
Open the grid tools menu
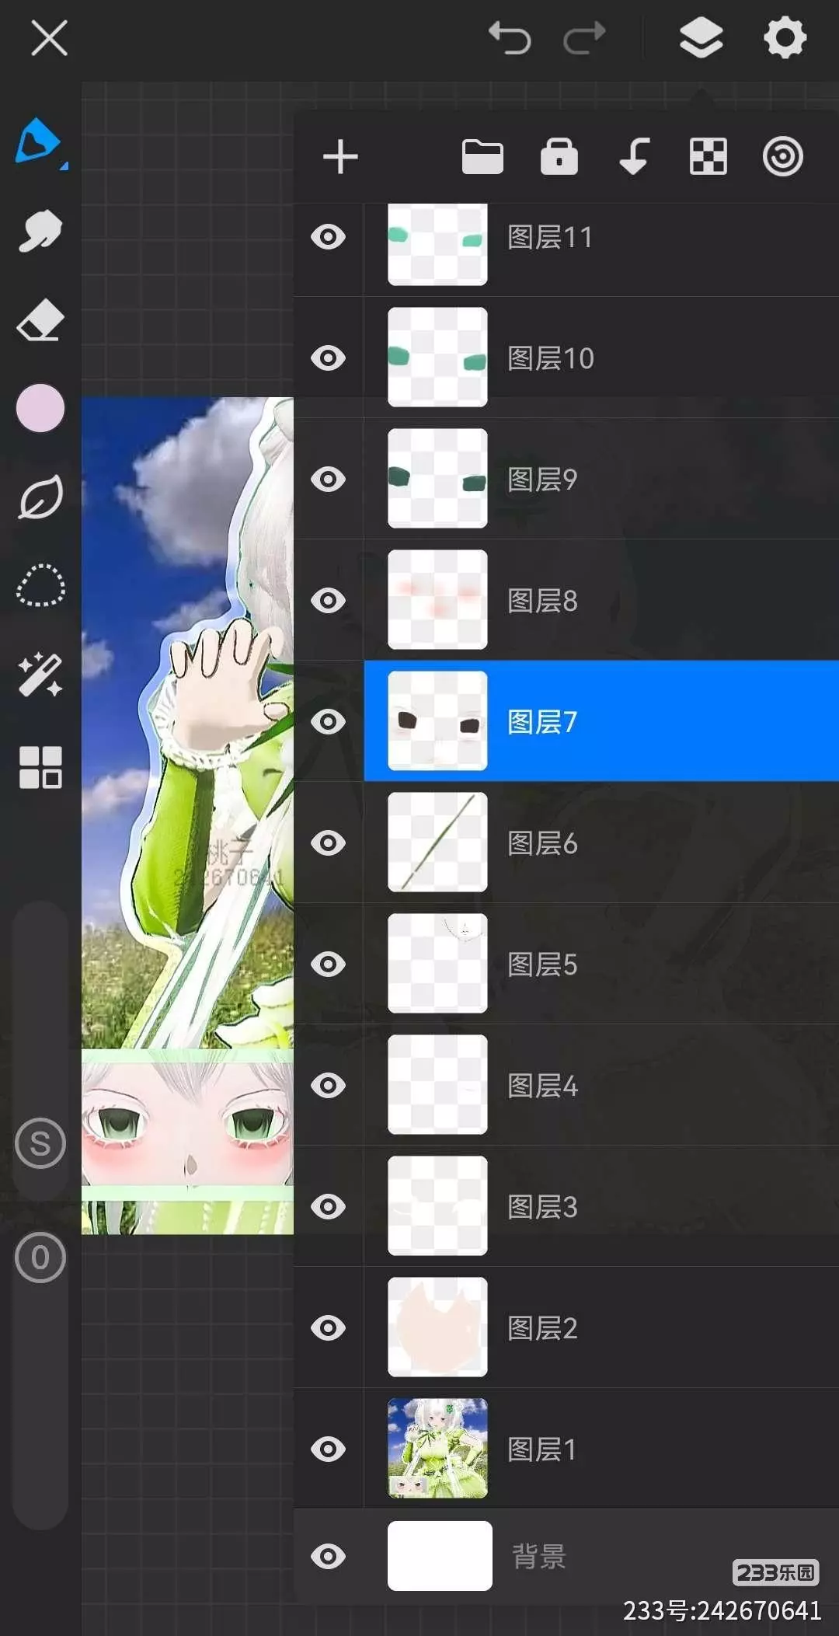(40, 767)
